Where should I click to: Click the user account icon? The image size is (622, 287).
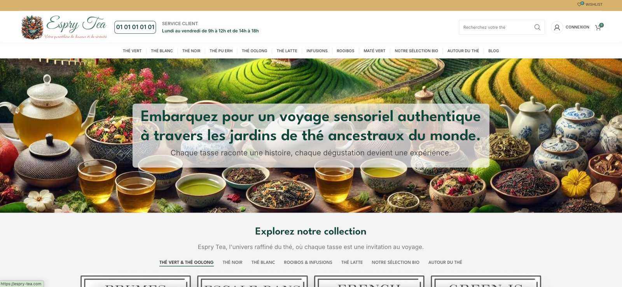click(557, 27)
